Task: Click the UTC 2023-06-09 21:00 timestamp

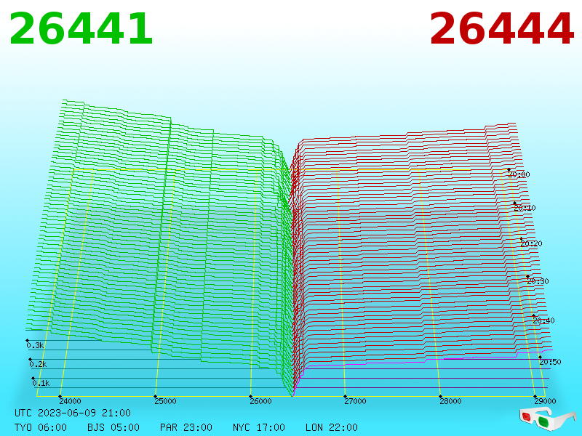Action: tap(73, 413)
